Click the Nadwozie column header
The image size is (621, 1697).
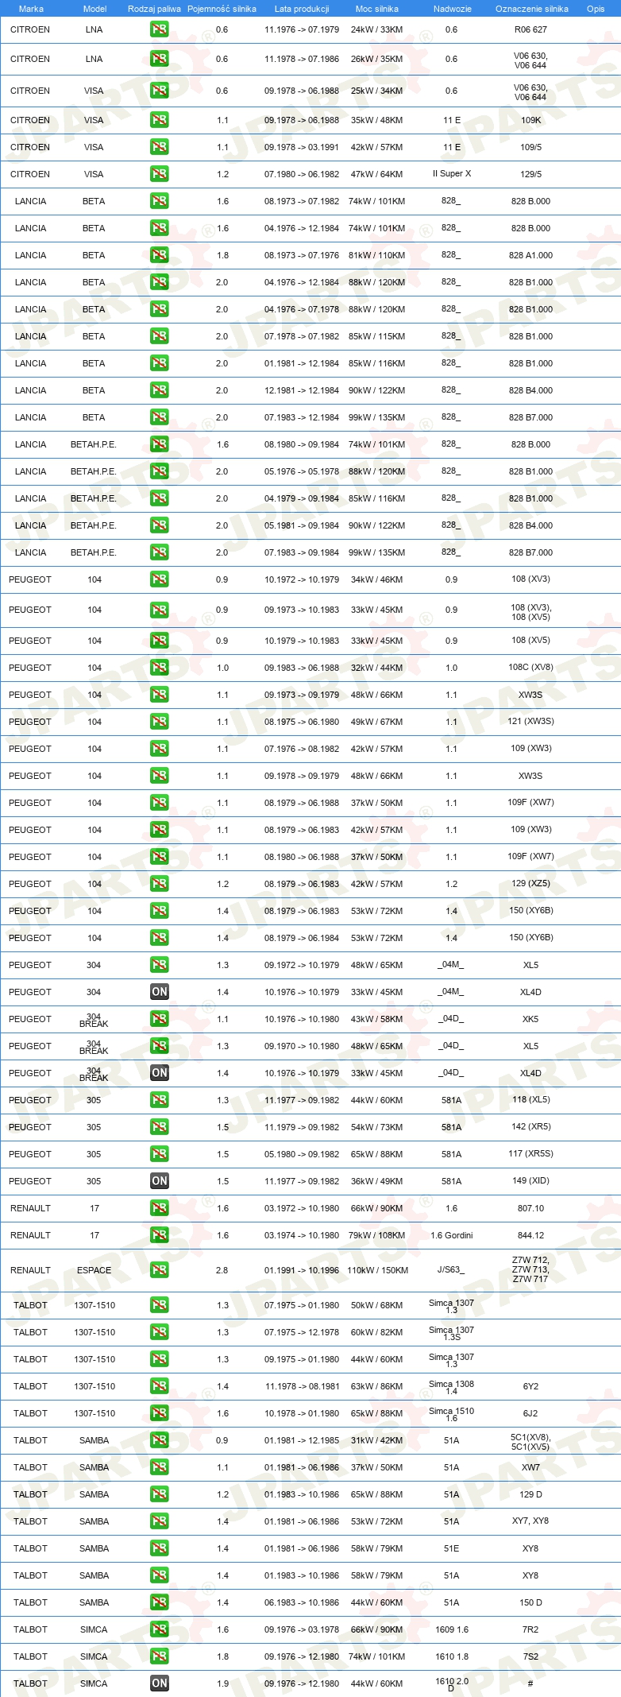pos(452,9)
